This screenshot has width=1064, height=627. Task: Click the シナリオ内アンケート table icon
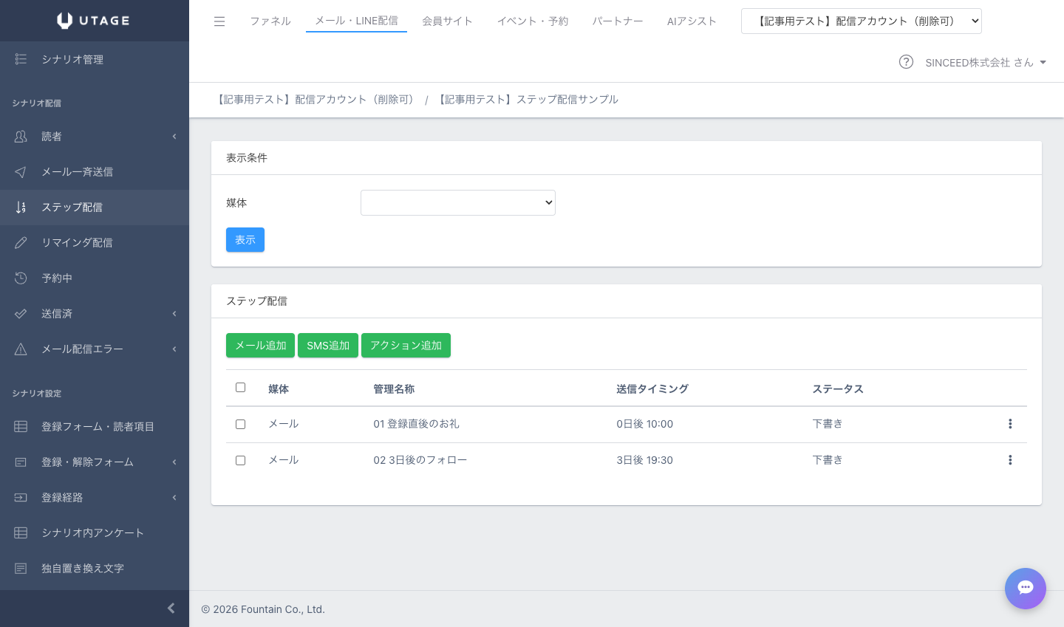21,533
